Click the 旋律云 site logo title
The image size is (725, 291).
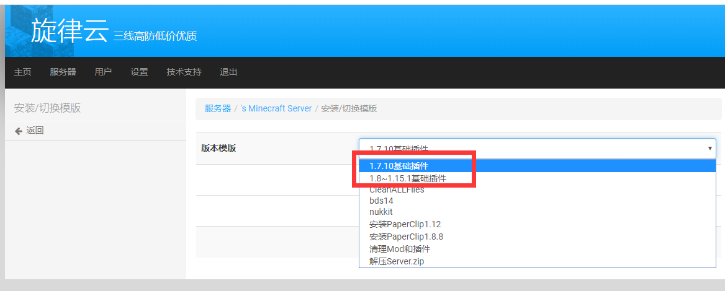[x=69, y=32]
